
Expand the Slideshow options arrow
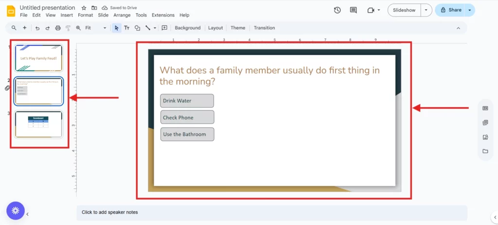(426, 10)
